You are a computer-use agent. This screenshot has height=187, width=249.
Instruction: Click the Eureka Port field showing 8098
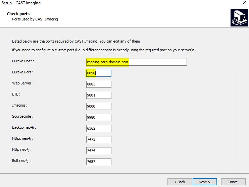coord(99,73)
